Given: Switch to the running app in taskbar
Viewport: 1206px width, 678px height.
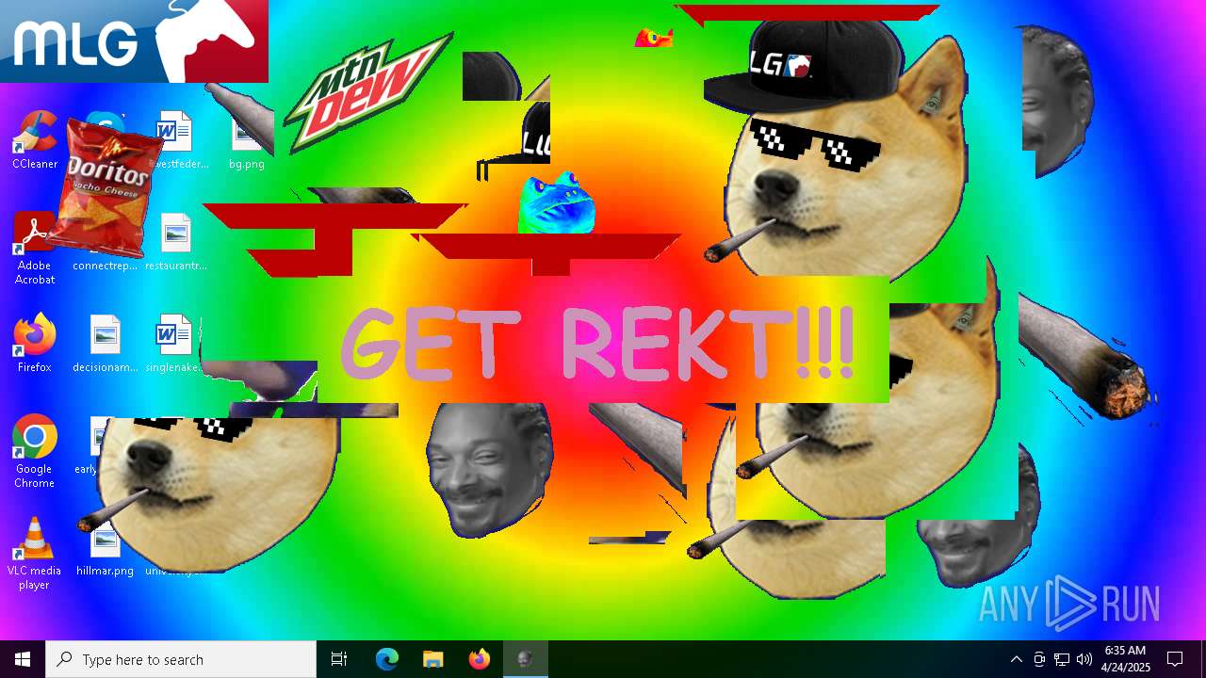Looking at the screenshot, I should click(525, 659).
